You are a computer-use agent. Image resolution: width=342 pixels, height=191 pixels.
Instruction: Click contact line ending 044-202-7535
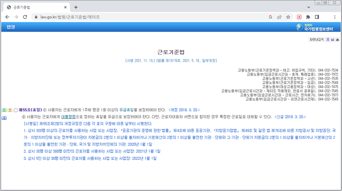(300, 78)
